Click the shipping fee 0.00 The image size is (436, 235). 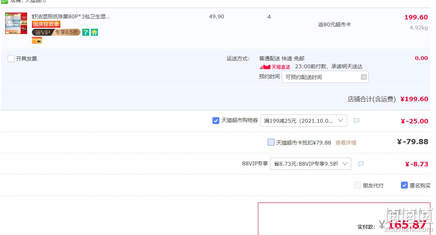[x=421, y=58]
